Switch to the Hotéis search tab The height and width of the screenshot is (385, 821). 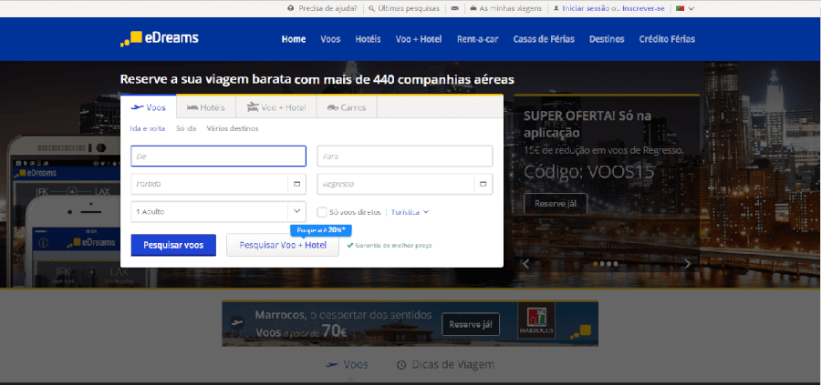[206, 107]
